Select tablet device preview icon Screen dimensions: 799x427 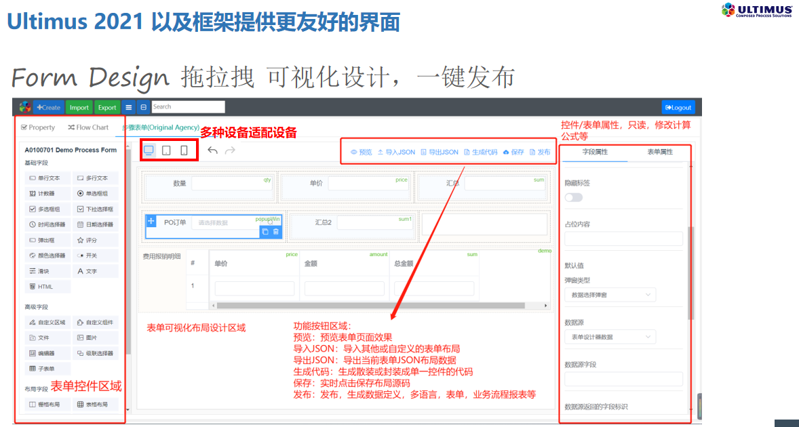pyautogui.click(x=165, y=150)
